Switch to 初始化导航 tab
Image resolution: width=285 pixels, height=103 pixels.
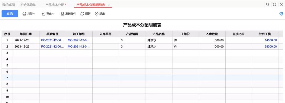click(x=28, y=5)
